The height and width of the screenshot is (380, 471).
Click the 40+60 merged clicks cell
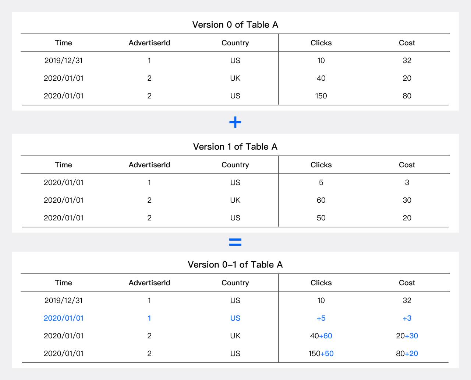point(321,336)
